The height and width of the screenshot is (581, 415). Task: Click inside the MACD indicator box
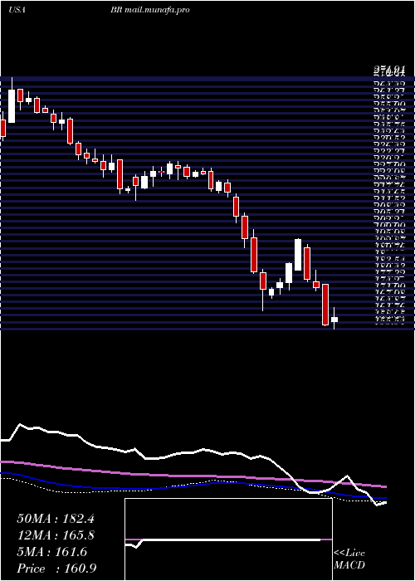click(x=228, y=539)
